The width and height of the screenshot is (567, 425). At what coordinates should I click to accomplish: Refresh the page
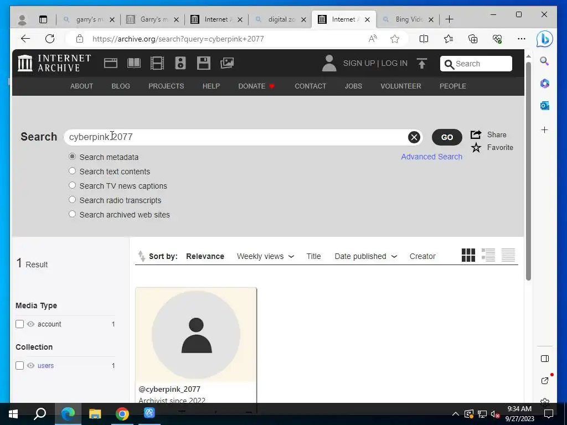(x=50, y=39)
